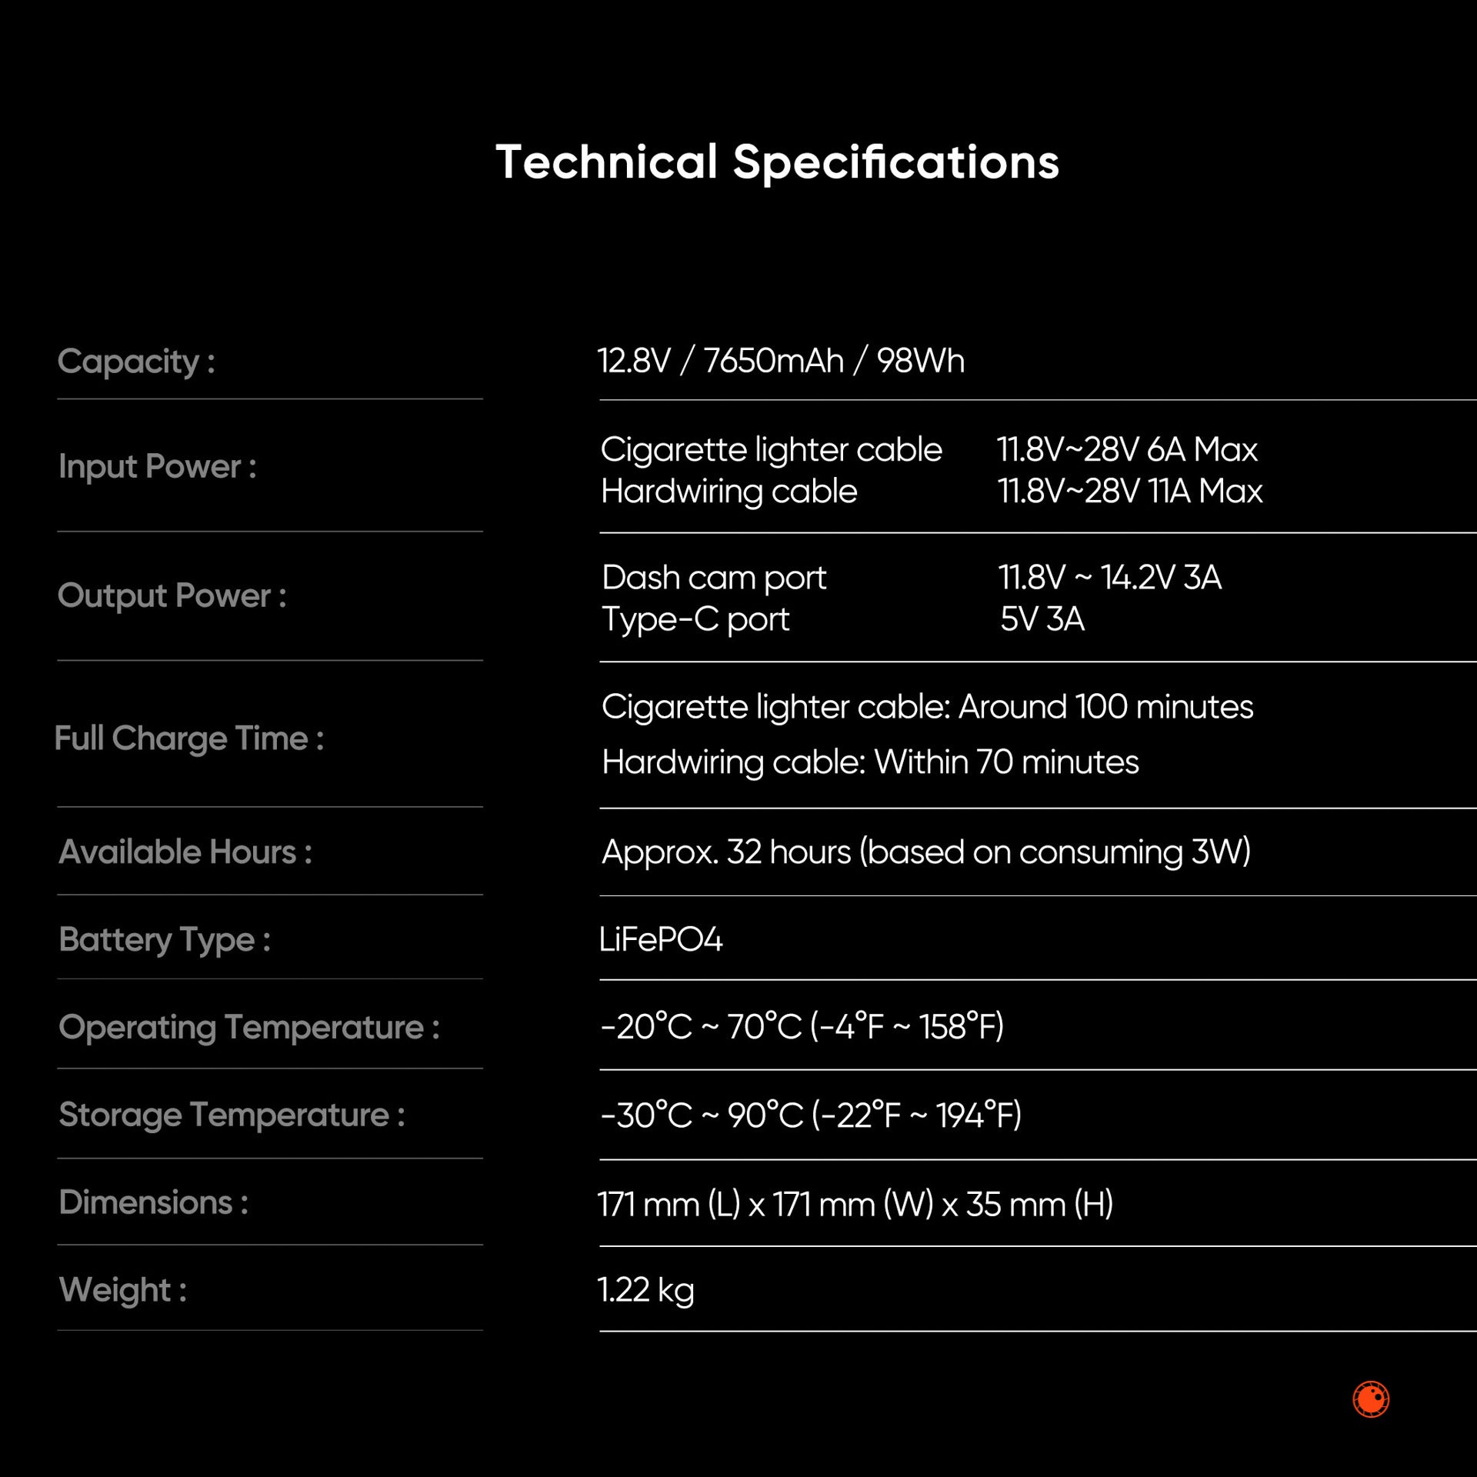
Task: Select the Operating Temperature label
Action: coord(249,1028)
